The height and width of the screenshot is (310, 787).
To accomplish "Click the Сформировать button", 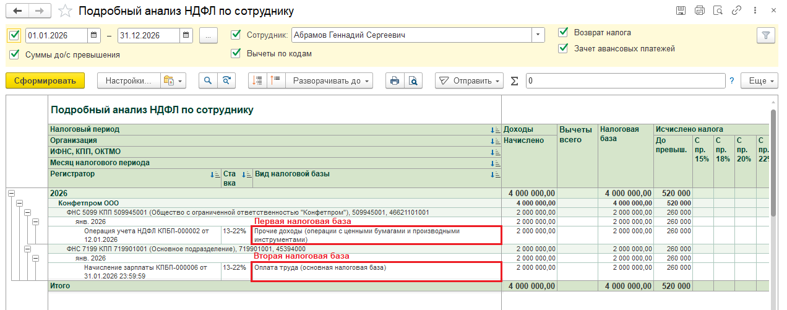I will tap(45, 80).
